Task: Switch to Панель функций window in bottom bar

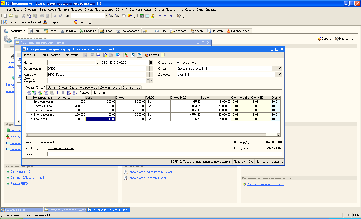Action: coord(22,210)
